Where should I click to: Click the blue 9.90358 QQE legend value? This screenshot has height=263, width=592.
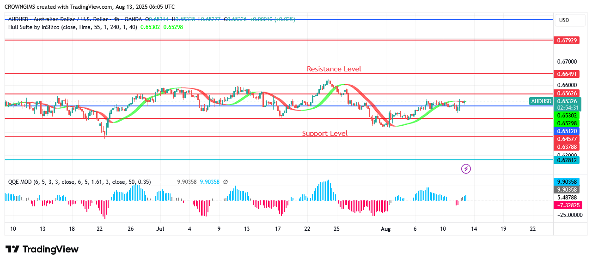[210, 182]
